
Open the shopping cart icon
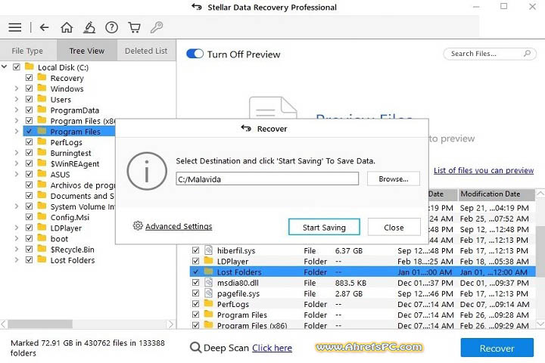point(134,27)
